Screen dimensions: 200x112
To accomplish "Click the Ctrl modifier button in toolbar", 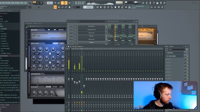I will (152, 7).
